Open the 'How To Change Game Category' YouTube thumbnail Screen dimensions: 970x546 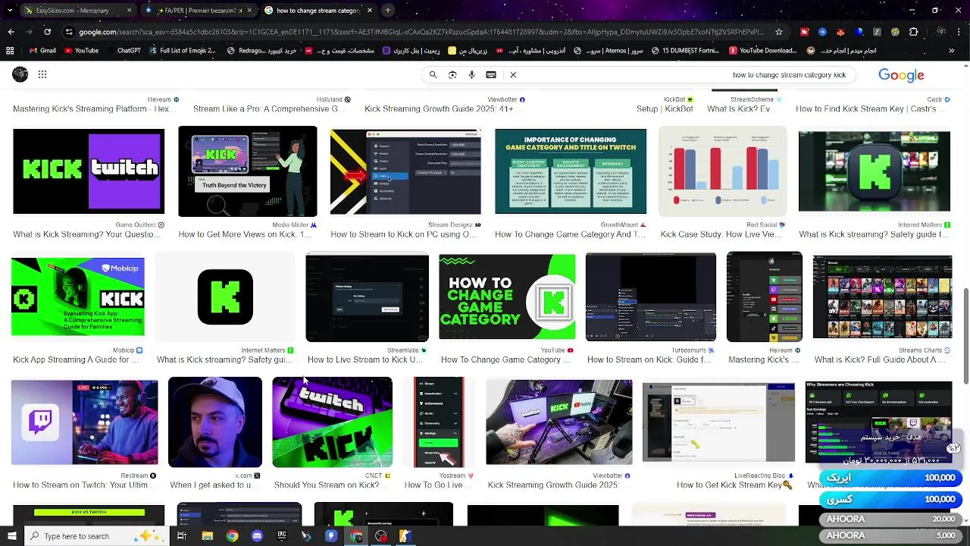point(507,297)
